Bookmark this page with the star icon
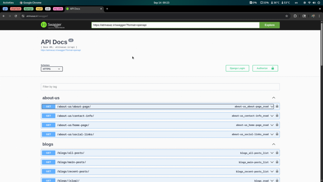323x182 pixels. tap(286, 16)
